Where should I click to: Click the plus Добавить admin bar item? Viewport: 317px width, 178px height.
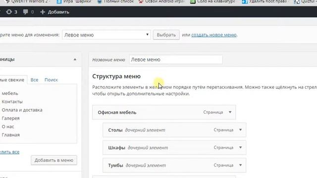click(54, 12)
